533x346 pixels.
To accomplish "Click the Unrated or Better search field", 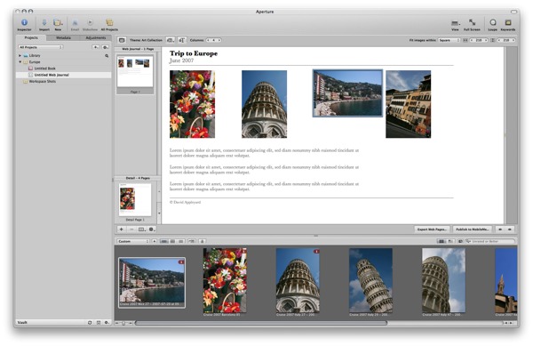I will click(489, 241).
